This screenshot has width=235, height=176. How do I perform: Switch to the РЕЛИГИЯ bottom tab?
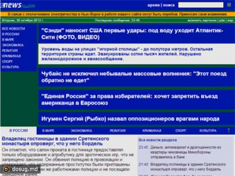tap(117, 130)
